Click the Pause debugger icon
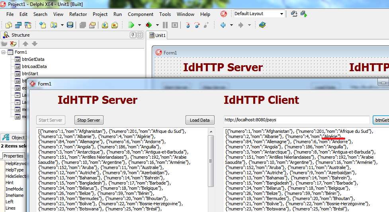 [x=165, y=25]
